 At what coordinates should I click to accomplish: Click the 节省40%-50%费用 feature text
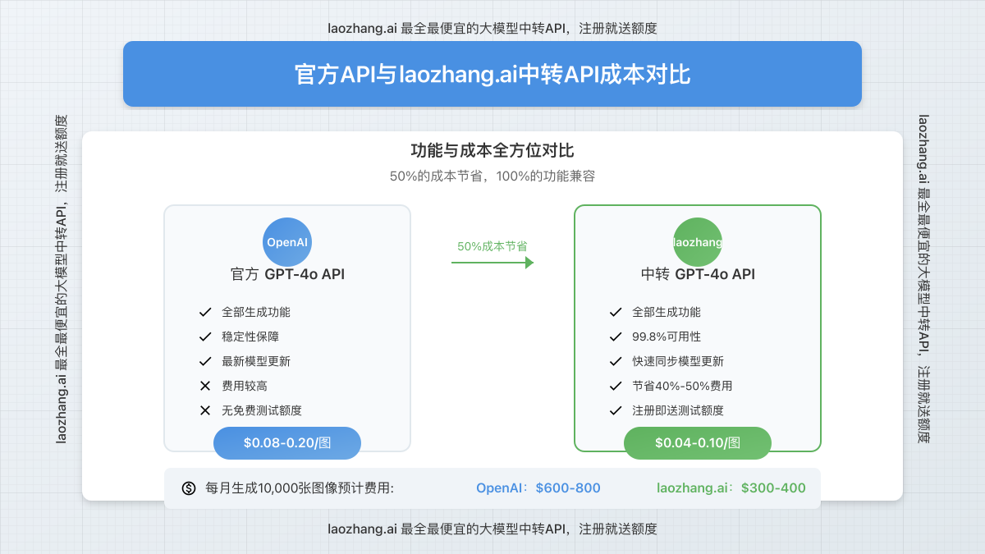click(682, 386)
